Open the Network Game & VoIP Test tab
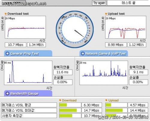Screen dimensions: 150x121 (x=104, y=53)
